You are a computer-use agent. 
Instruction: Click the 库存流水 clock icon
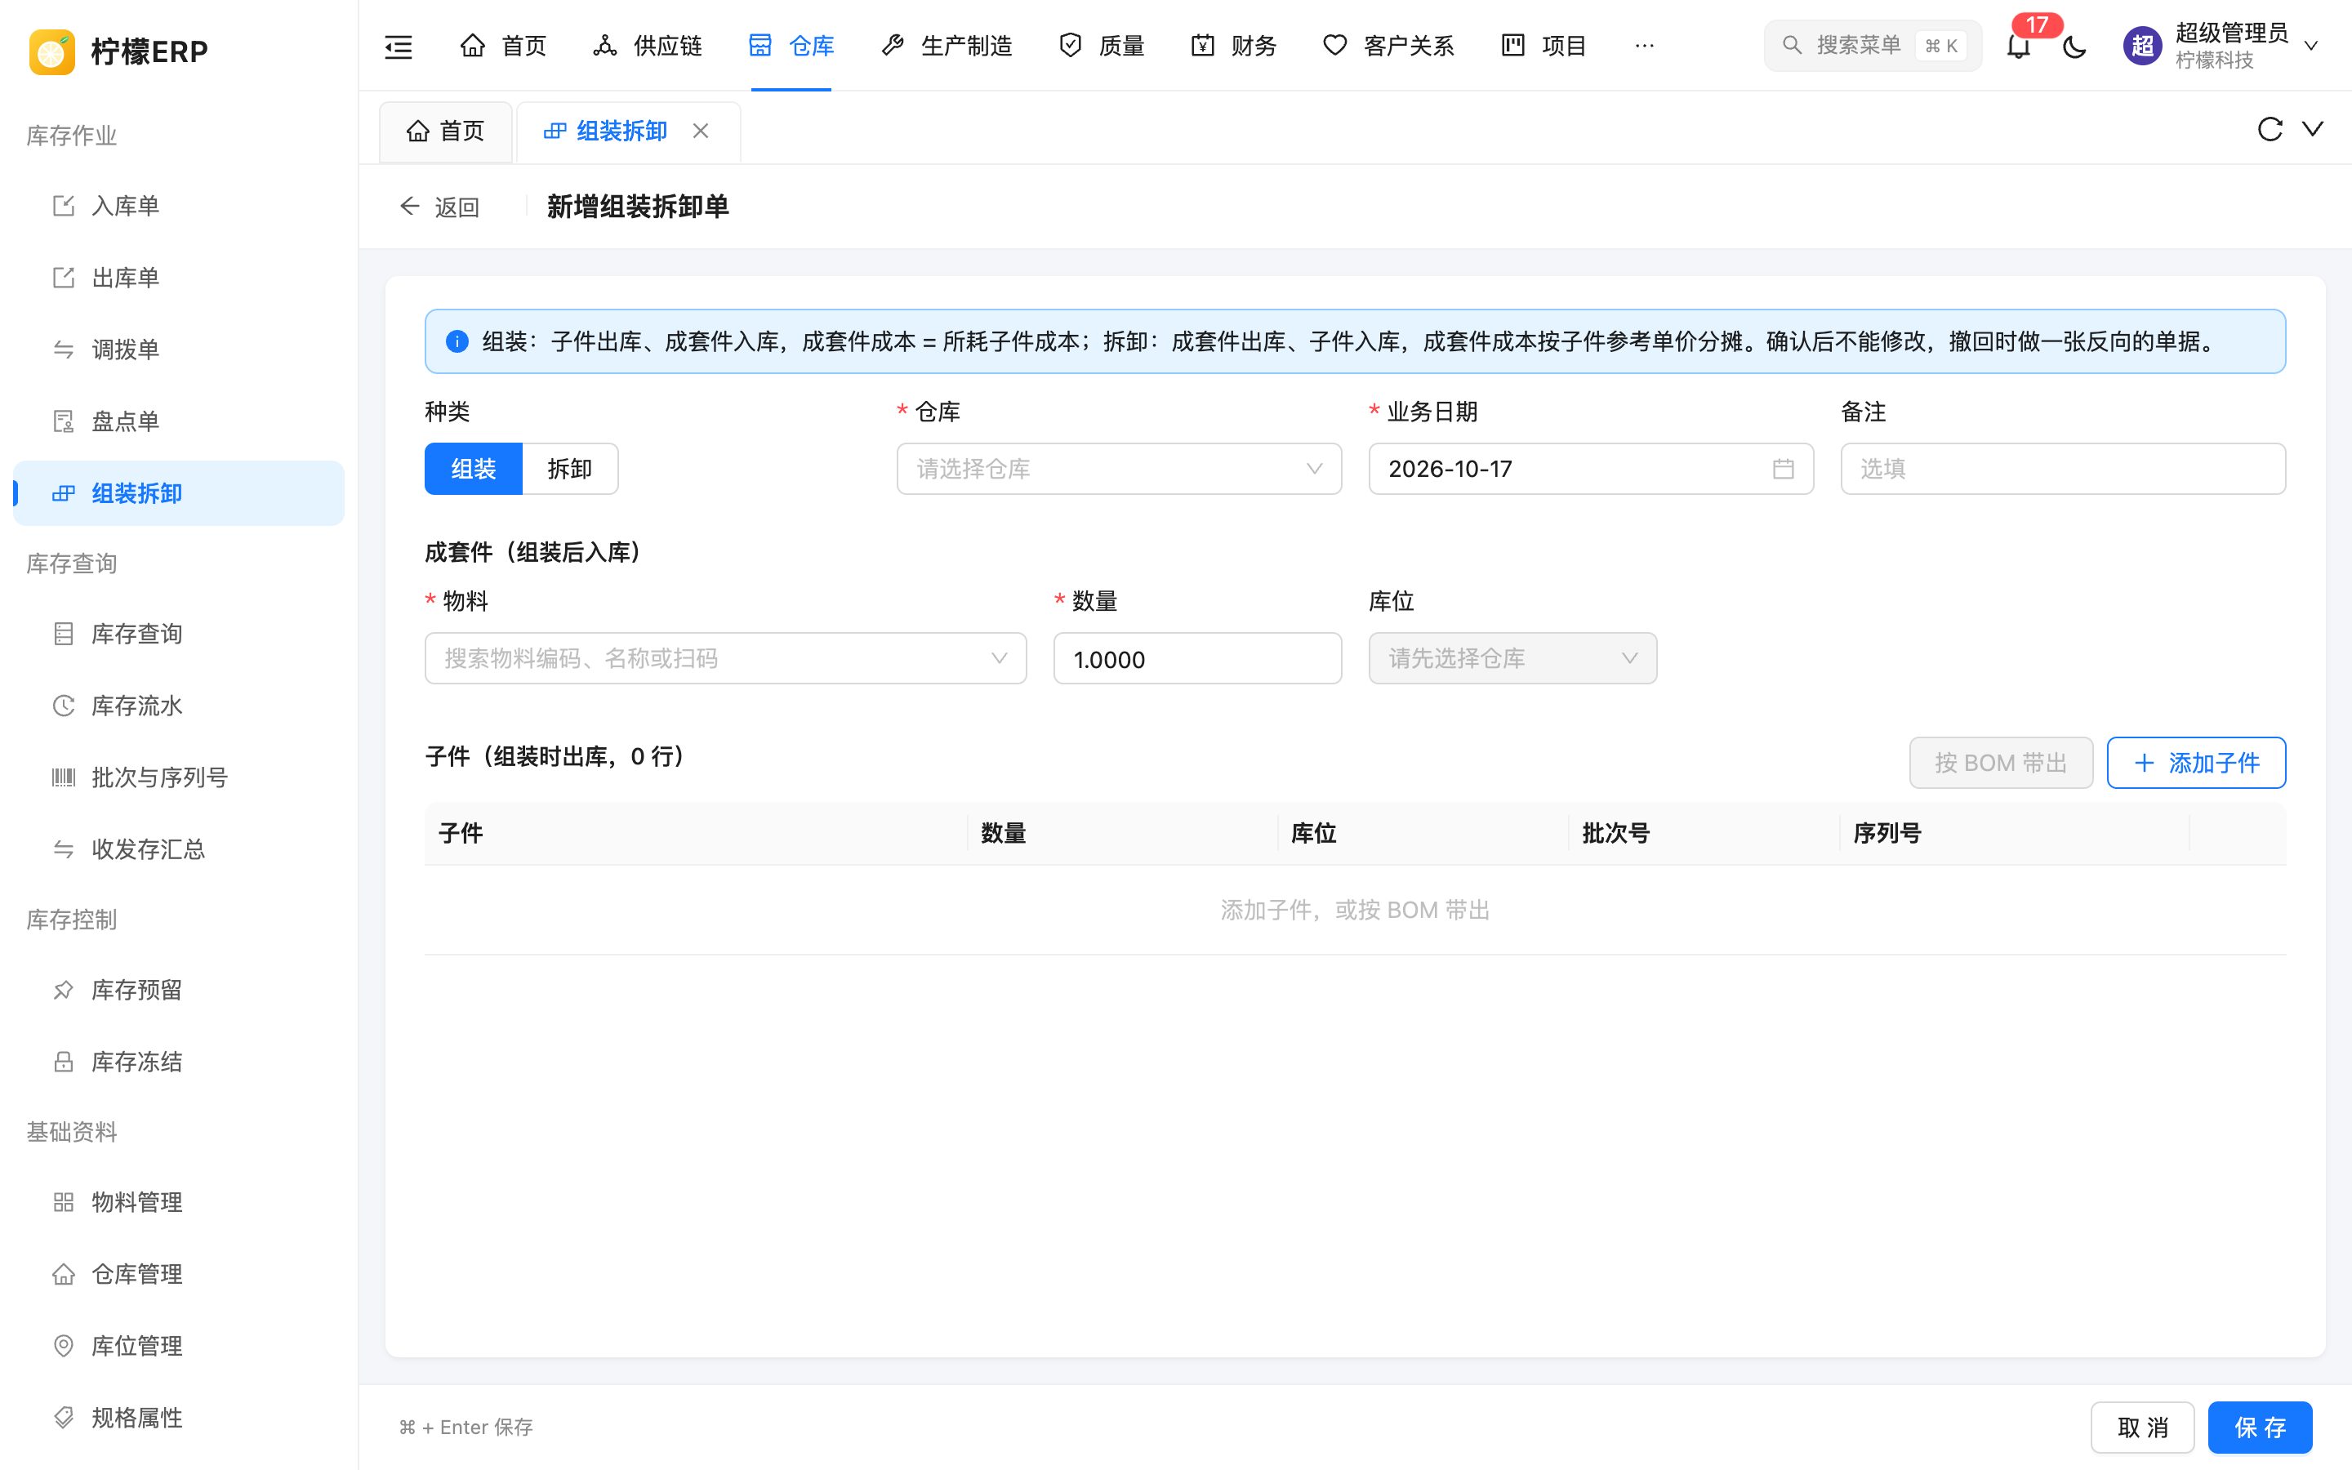(63, 706)
